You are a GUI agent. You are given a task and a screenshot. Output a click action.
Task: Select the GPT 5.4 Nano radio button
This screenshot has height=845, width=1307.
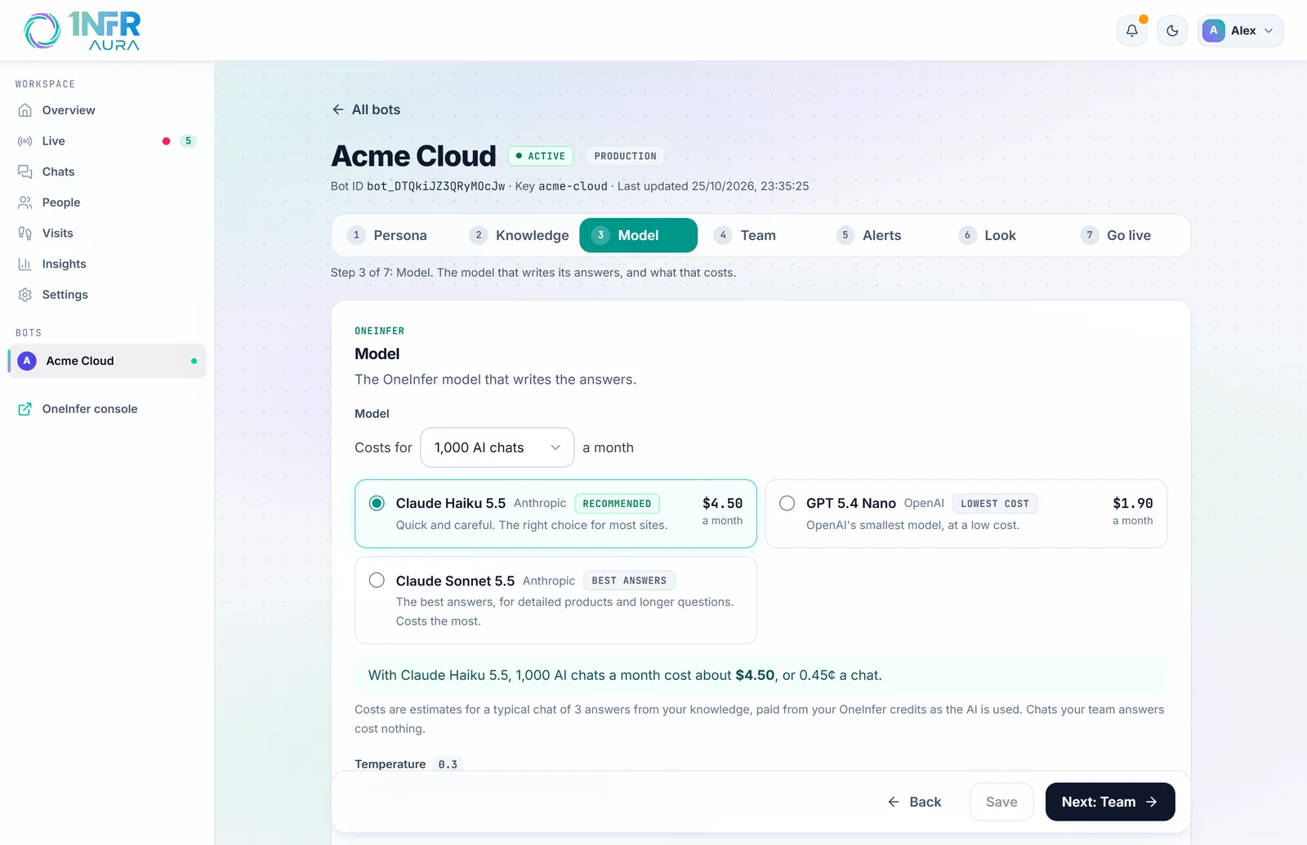(787, 503)
